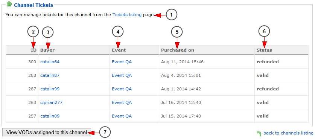
Task: Open Event QA for ticket 263
Action: click(122, 102)
